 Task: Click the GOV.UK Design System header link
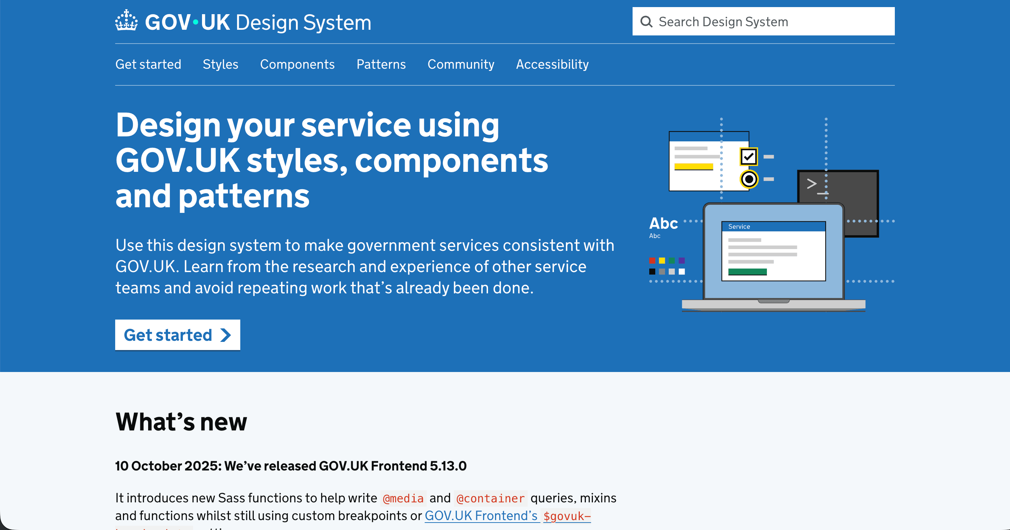242,22
